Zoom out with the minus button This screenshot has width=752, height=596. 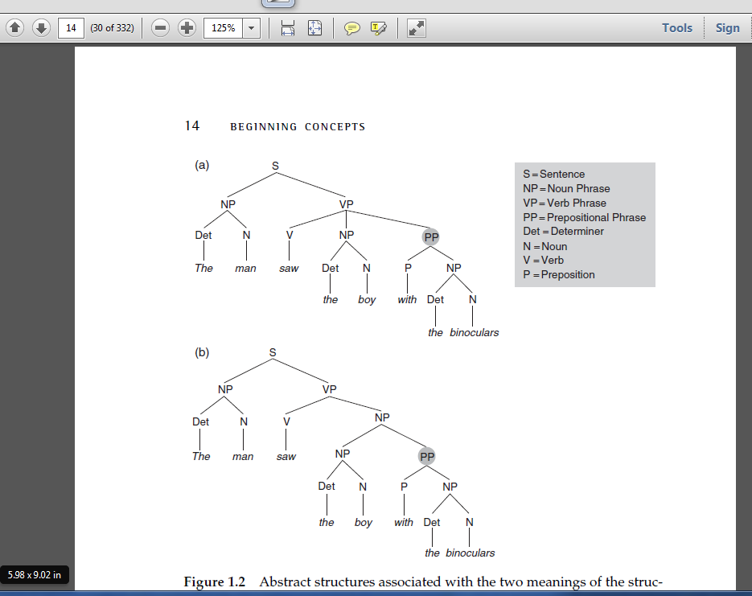(x=160, y=28)
